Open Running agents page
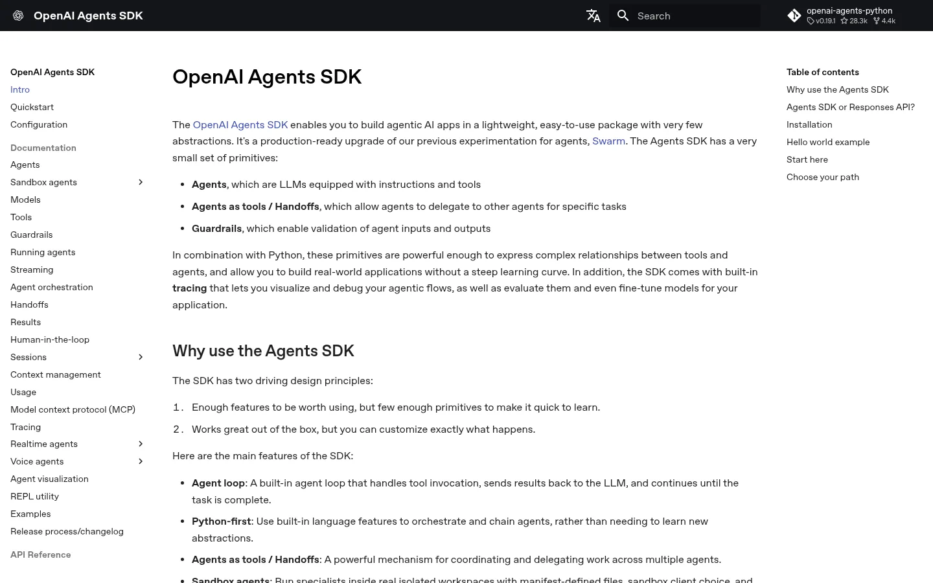The width and height of the screenshot is (933, 583). tap(43, 252)
